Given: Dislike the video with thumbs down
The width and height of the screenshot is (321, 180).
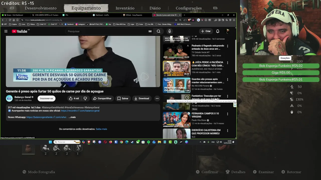Looking at the screenshot, I should pos(85,98).
